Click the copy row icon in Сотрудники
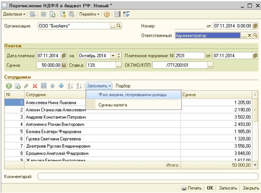 pos(18,86)
